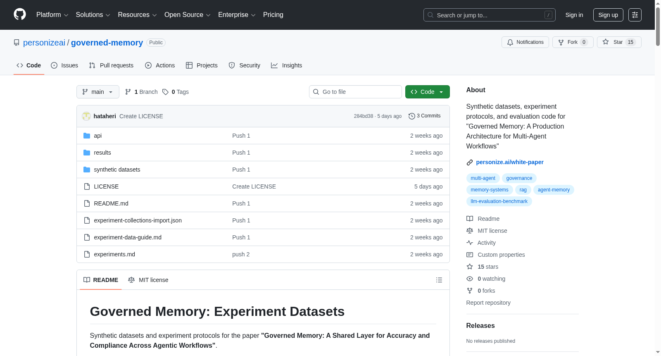The height and width of the screenshot is (356, 661).
Task: Click the repository icon before personizeai
Action: tap(17, 43)
